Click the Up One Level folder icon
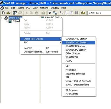The width and height of the screenshot is (111, 109). [83, 13]
